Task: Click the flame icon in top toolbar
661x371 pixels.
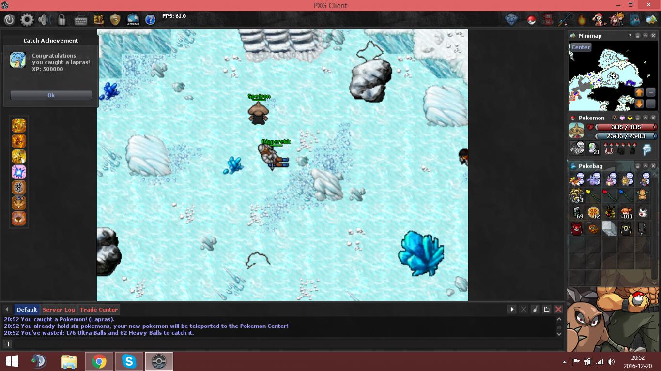Action: (x=582, y=20)
